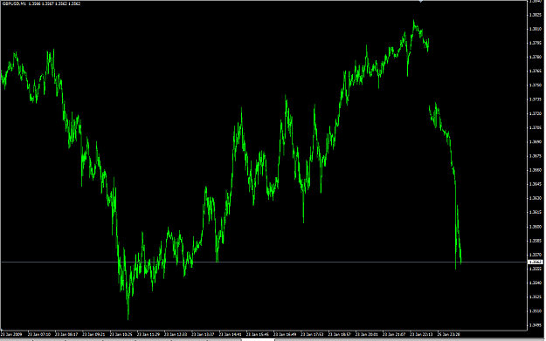
Task: Click the 23 Jan 13:37 time label
Action: 203,334
